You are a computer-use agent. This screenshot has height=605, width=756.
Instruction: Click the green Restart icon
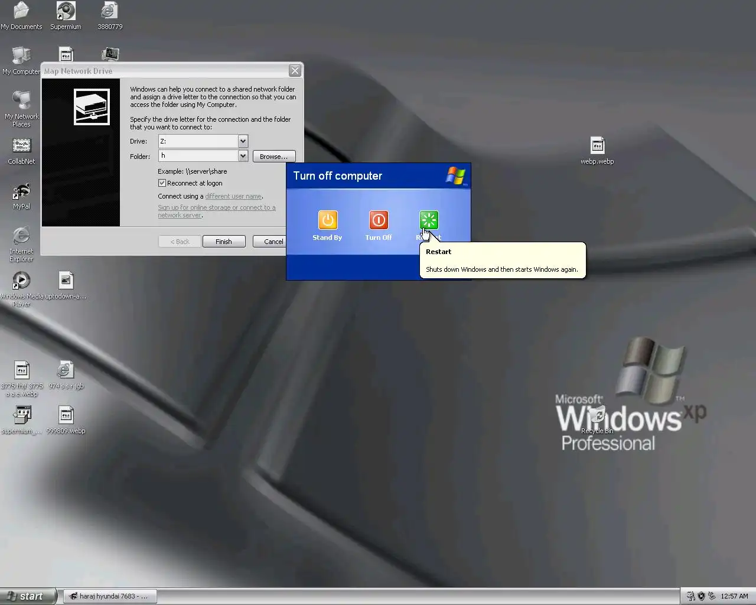429,220
